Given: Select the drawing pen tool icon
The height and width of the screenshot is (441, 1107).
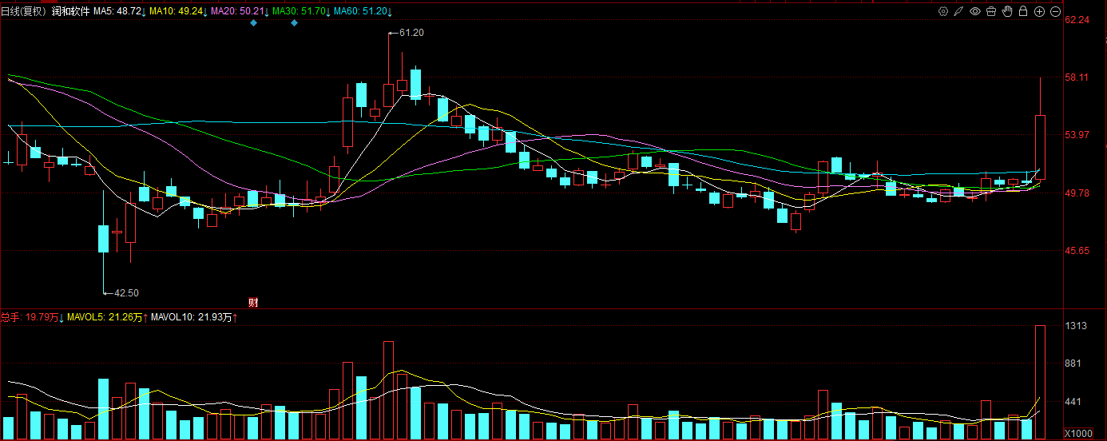Looking at the screenshot, I should click(x=959, y=11).
